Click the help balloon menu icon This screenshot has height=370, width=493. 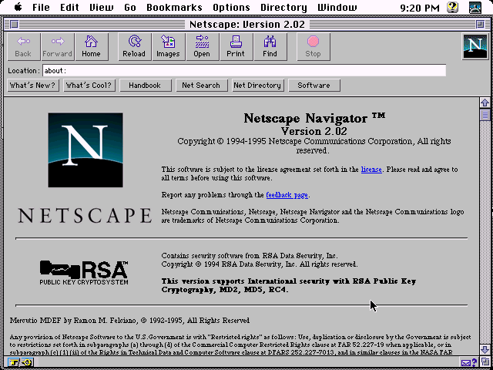[x=452, y=7]
